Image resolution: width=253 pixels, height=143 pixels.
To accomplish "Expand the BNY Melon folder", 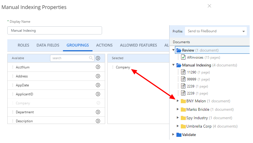I will tap(178, 101).
